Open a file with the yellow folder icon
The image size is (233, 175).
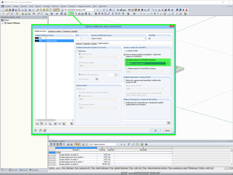(x=6, y=10)
